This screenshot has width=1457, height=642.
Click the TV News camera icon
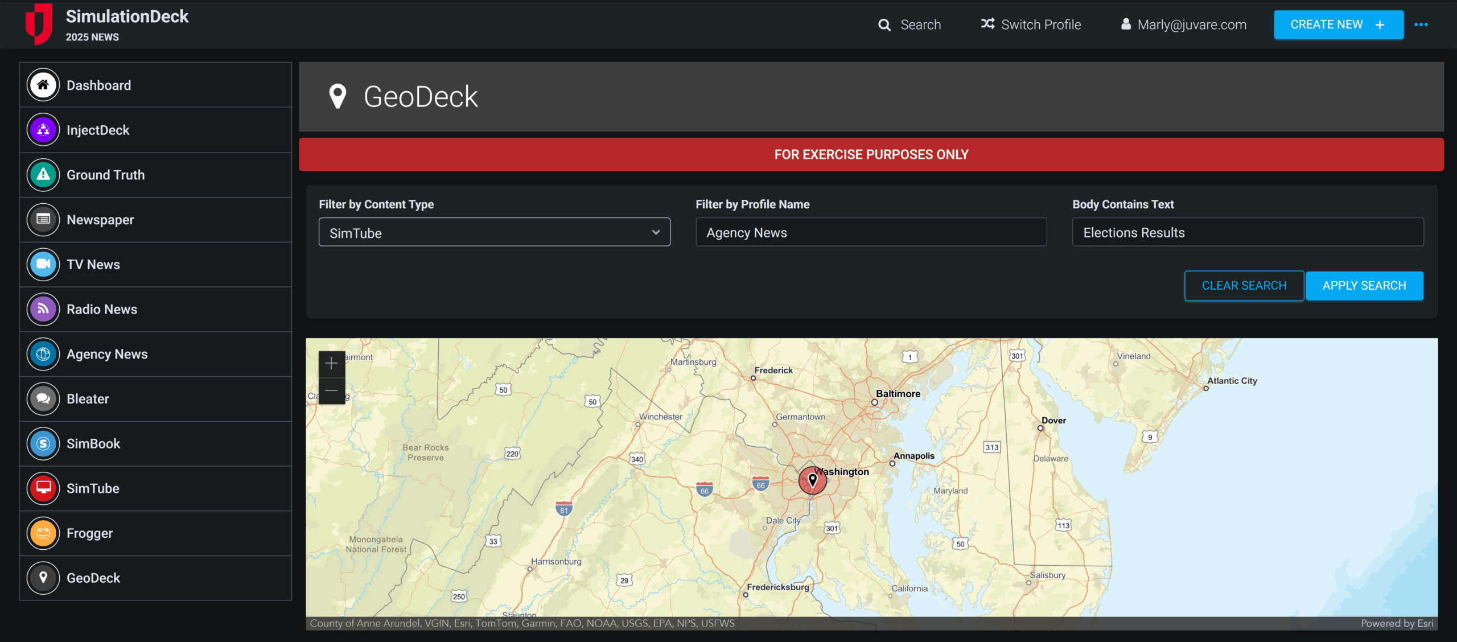pyautogui.click(x=43, y=264)
